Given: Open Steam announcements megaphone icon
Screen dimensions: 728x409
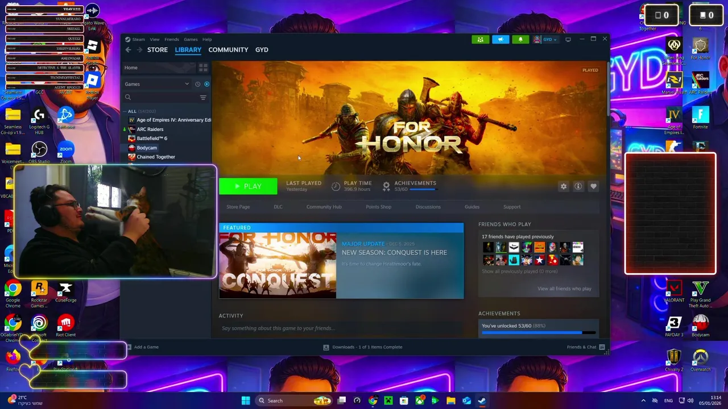Looking at the screenshot, I should 500,39.
